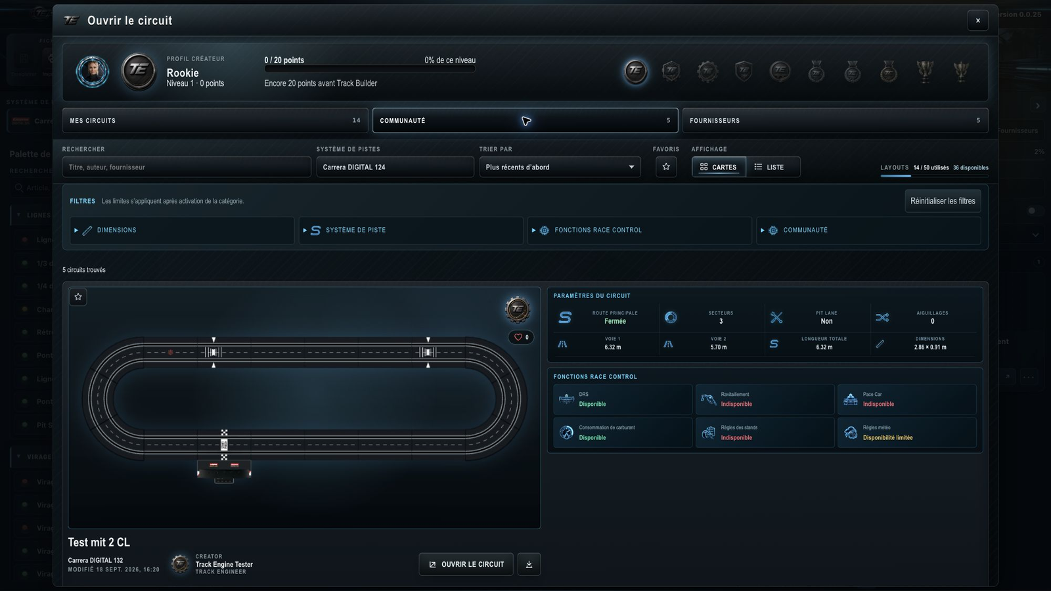This screenshot has width=1051, height=591.
Task: Open the Fournisseurs tab
Action: point(836,121)
